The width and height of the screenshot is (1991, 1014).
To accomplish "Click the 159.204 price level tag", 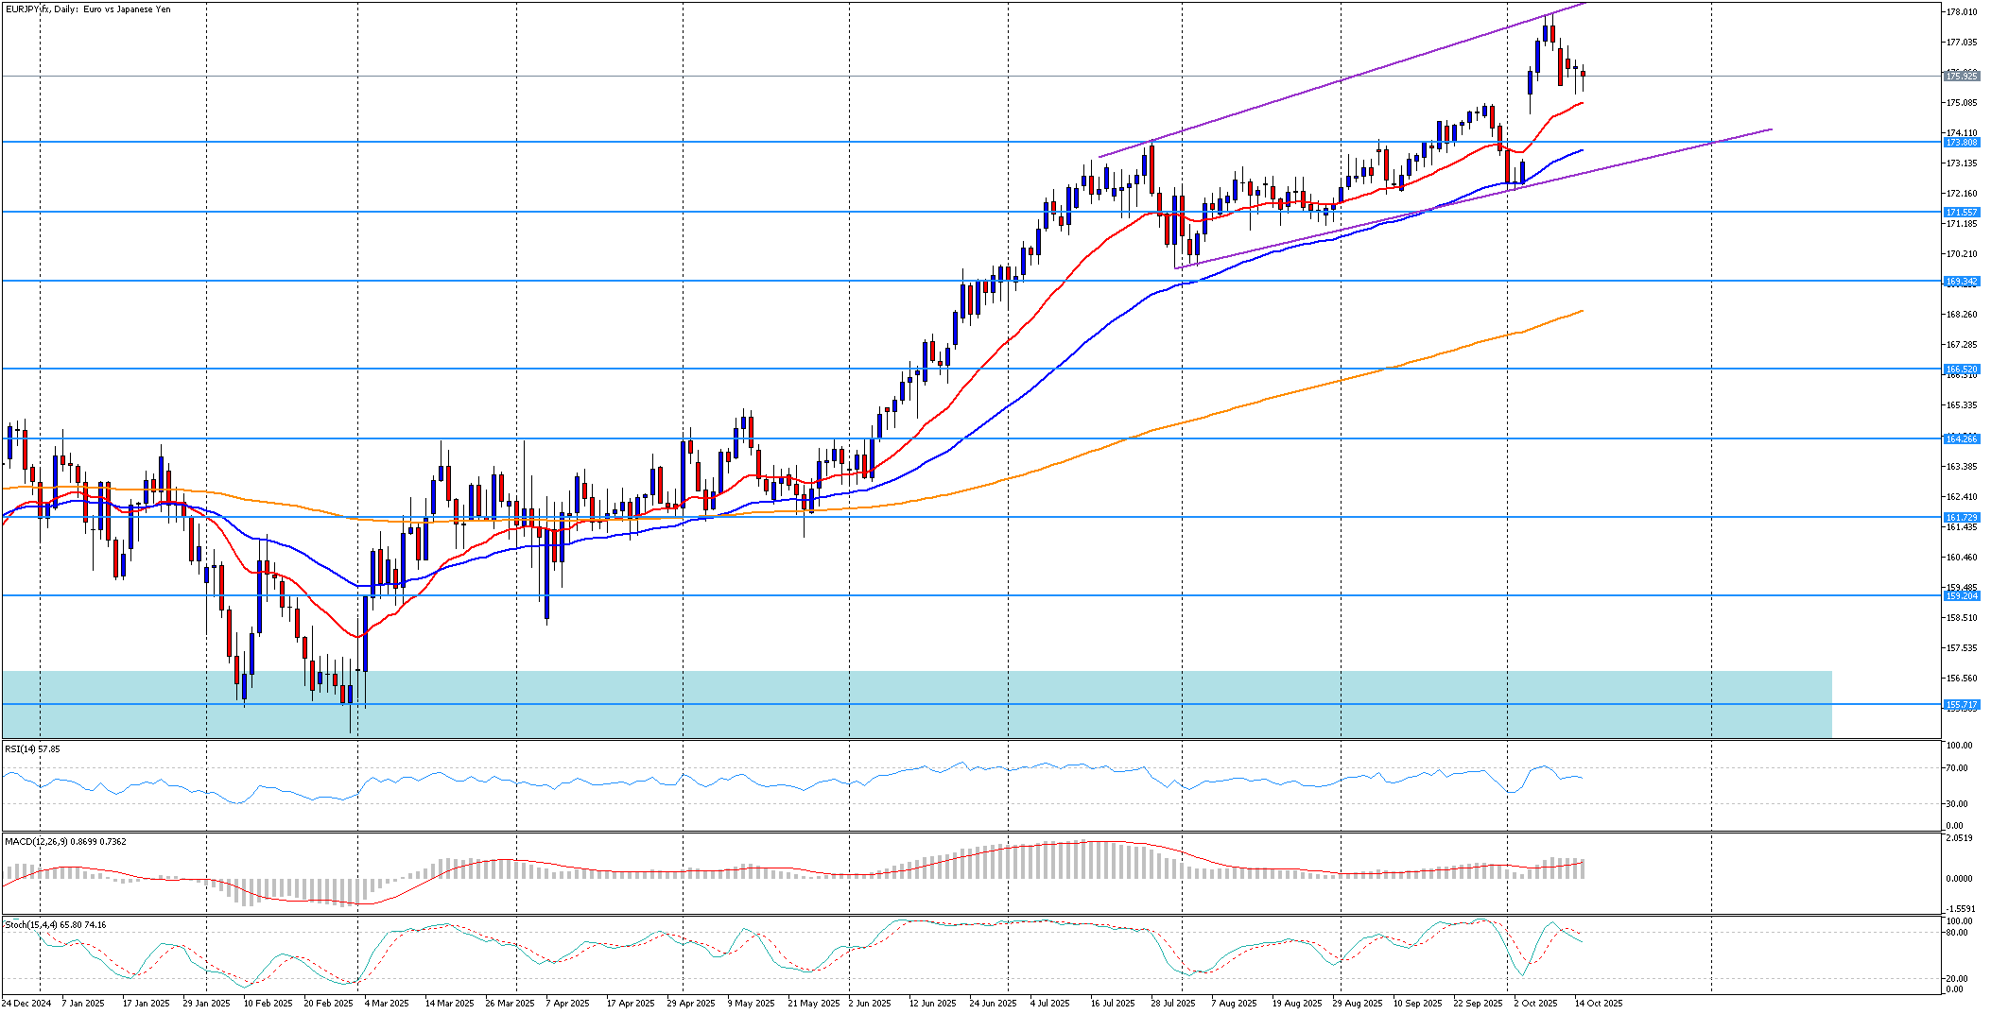I will point(1961,596).
